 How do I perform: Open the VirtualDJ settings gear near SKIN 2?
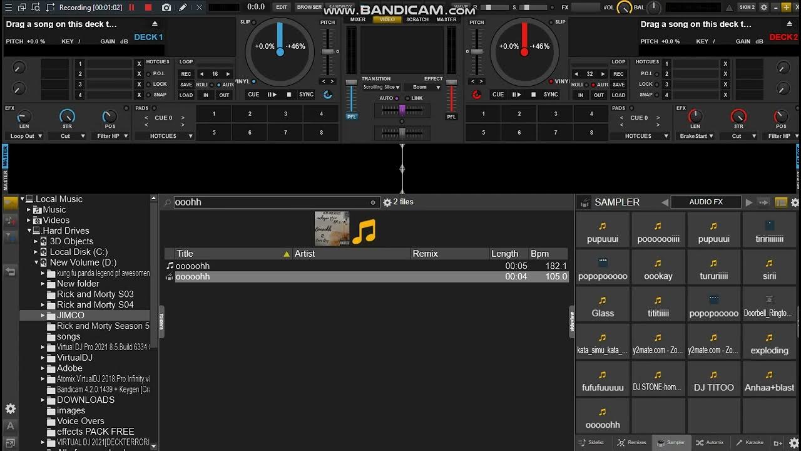pos(763,8)
